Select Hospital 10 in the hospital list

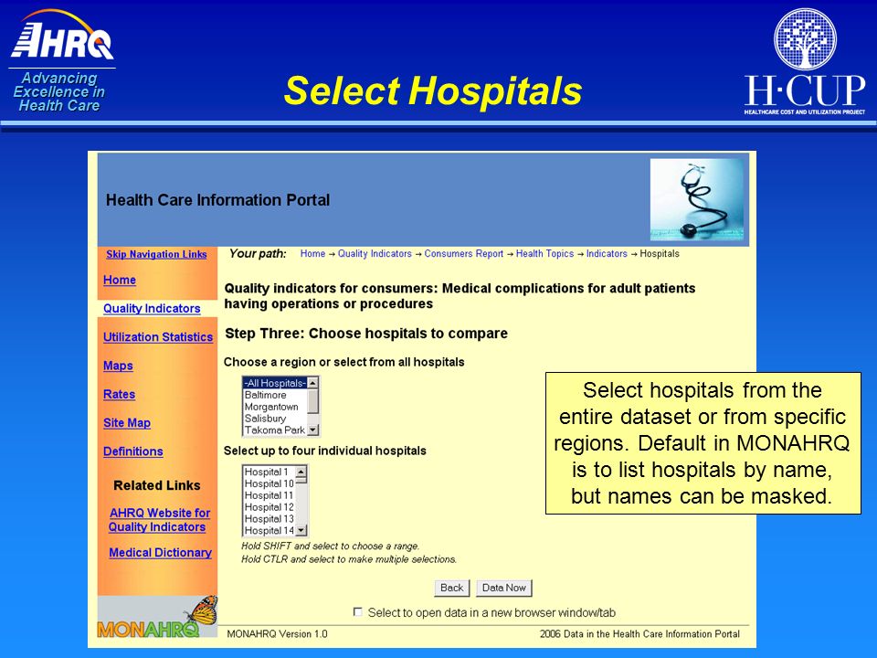269,484
